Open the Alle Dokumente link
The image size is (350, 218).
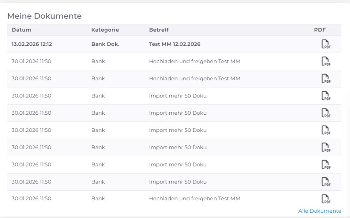coord(319,211)
